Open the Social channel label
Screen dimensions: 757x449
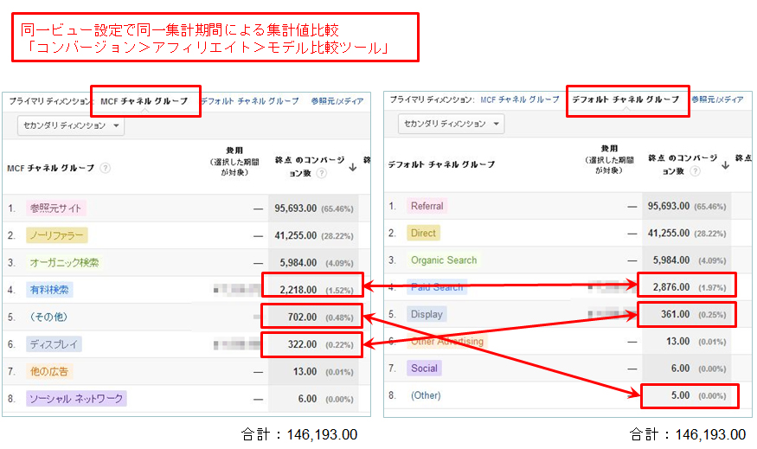pos(424,369)
